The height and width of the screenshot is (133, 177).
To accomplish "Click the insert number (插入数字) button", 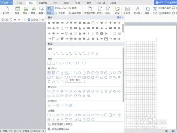I will (165, 8).
